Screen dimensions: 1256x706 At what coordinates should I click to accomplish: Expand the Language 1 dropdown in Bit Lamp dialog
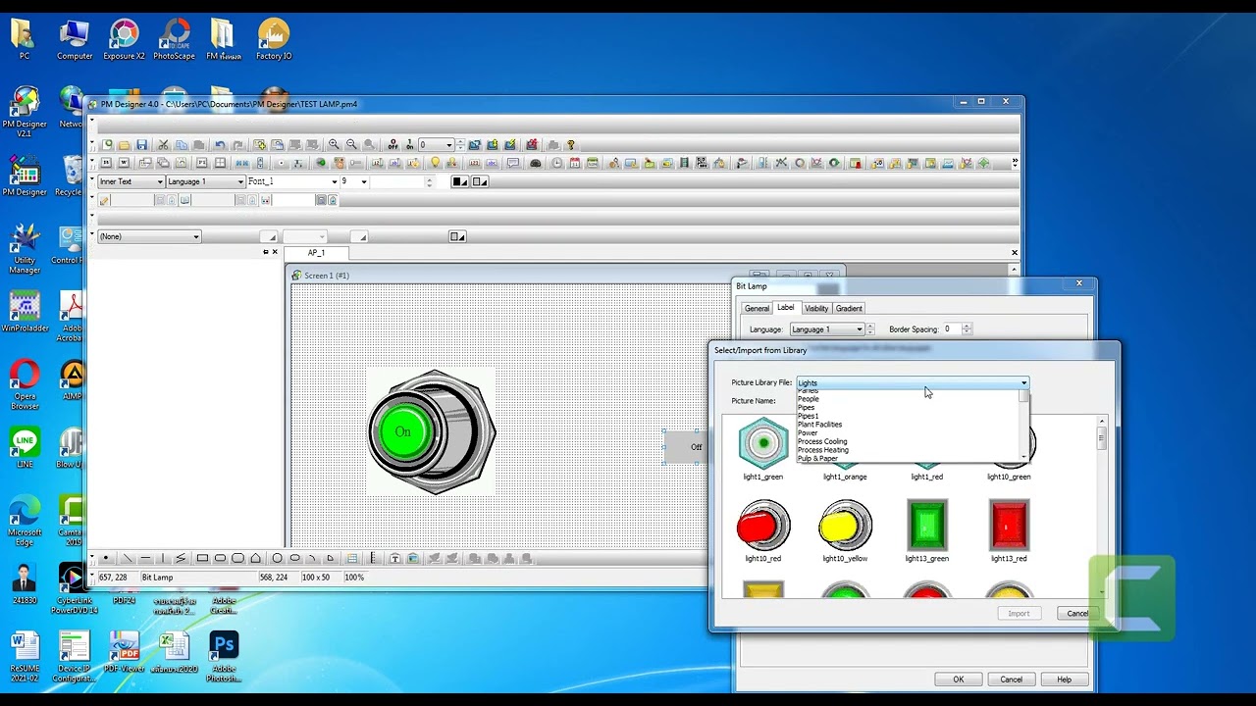(x=827, y=329)
